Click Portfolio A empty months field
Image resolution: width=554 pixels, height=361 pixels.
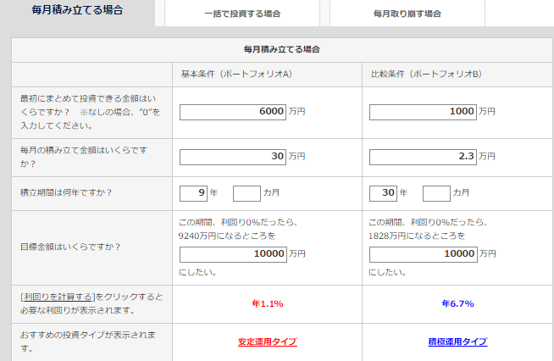247,193
